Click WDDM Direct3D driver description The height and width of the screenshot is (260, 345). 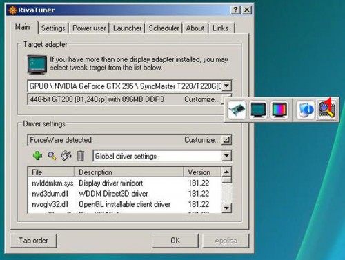point(113,194)
